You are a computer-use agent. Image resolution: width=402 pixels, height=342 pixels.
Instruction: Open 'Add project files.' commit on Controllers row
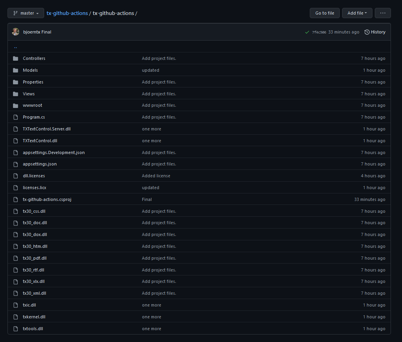159,58
